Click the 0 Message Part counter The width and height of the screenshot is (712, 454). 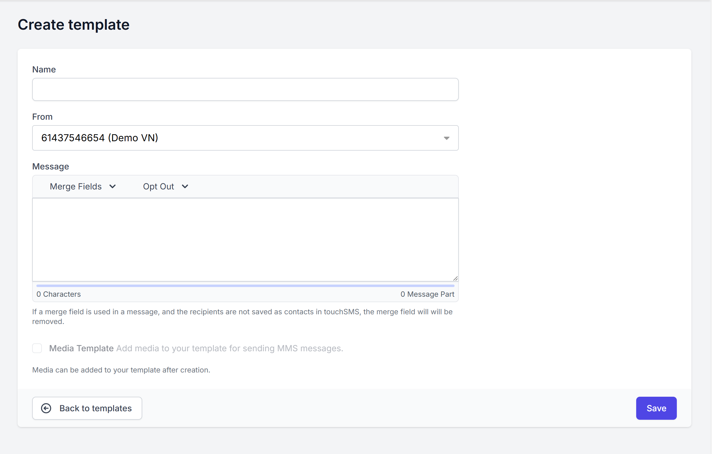tap(427, 294)
